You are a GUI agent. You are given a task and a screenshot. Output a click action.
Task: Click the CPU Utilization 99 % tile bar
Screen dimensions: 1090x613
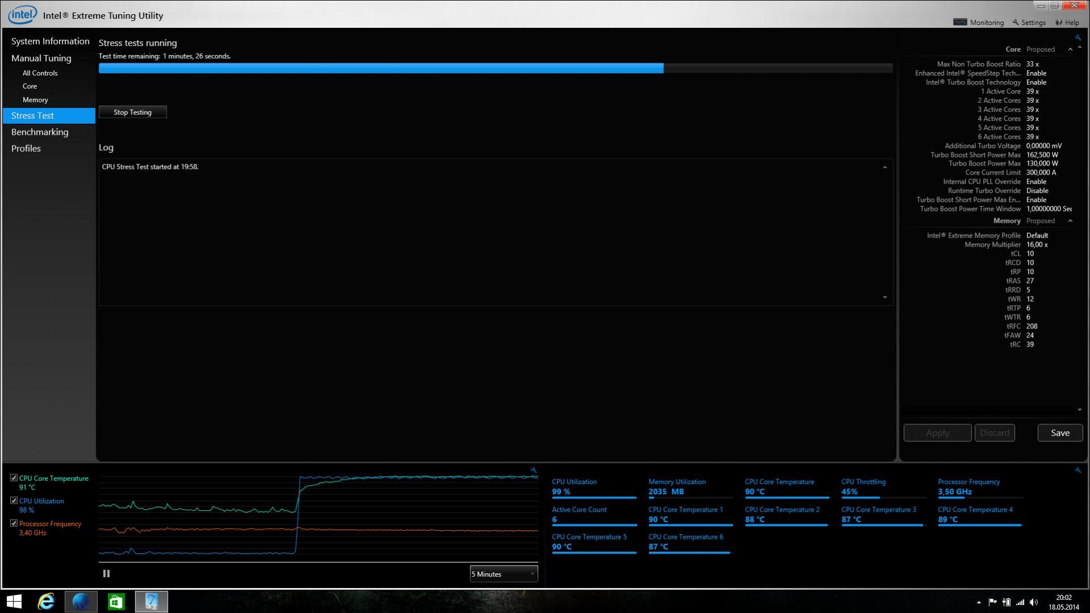click(594, 498)
